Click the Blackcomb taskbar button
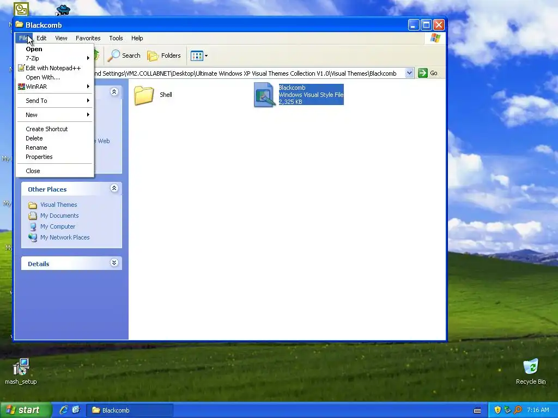 point(130,410)
